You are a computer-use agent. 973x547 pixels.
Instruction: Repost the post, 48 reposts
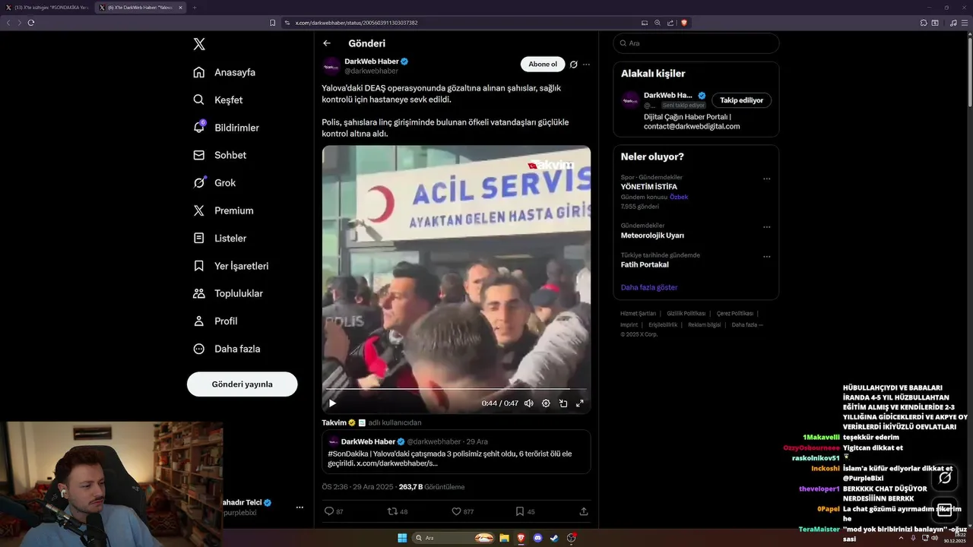pos(398,512)
